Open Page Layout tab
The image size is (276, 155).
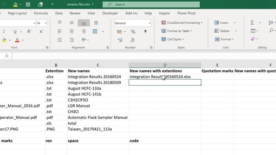coord(17,13)
